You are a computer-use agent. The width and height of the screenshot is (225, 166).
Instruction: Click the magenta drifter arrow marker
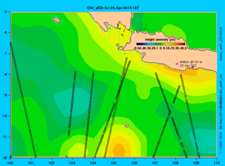click(x=177, y=64)
